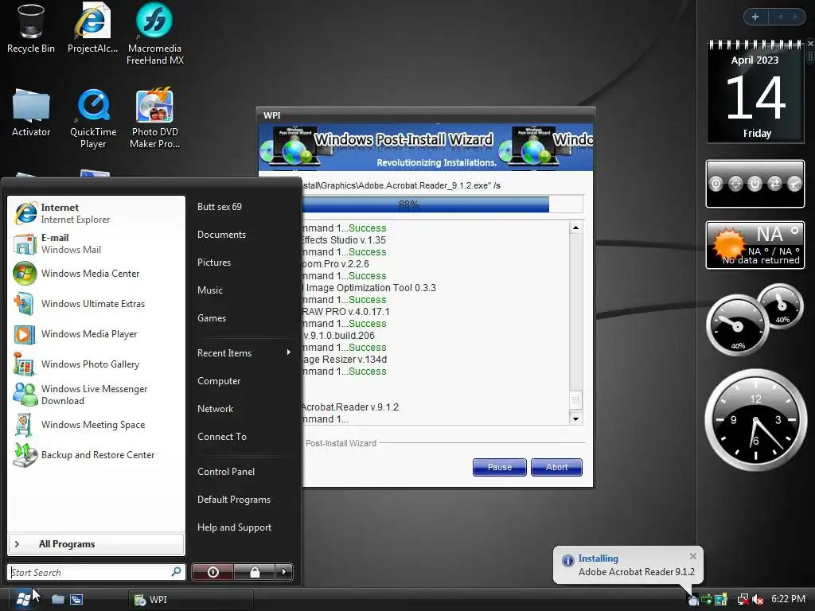Screen dimensions: 815x611
Task: Click the WPI install progress bar
Action: (442, 204)
